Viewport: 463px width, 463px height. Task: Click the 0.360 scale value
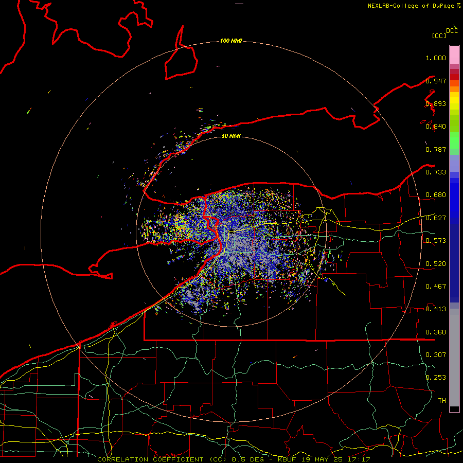pyautogui.click(x=436, y=332)
